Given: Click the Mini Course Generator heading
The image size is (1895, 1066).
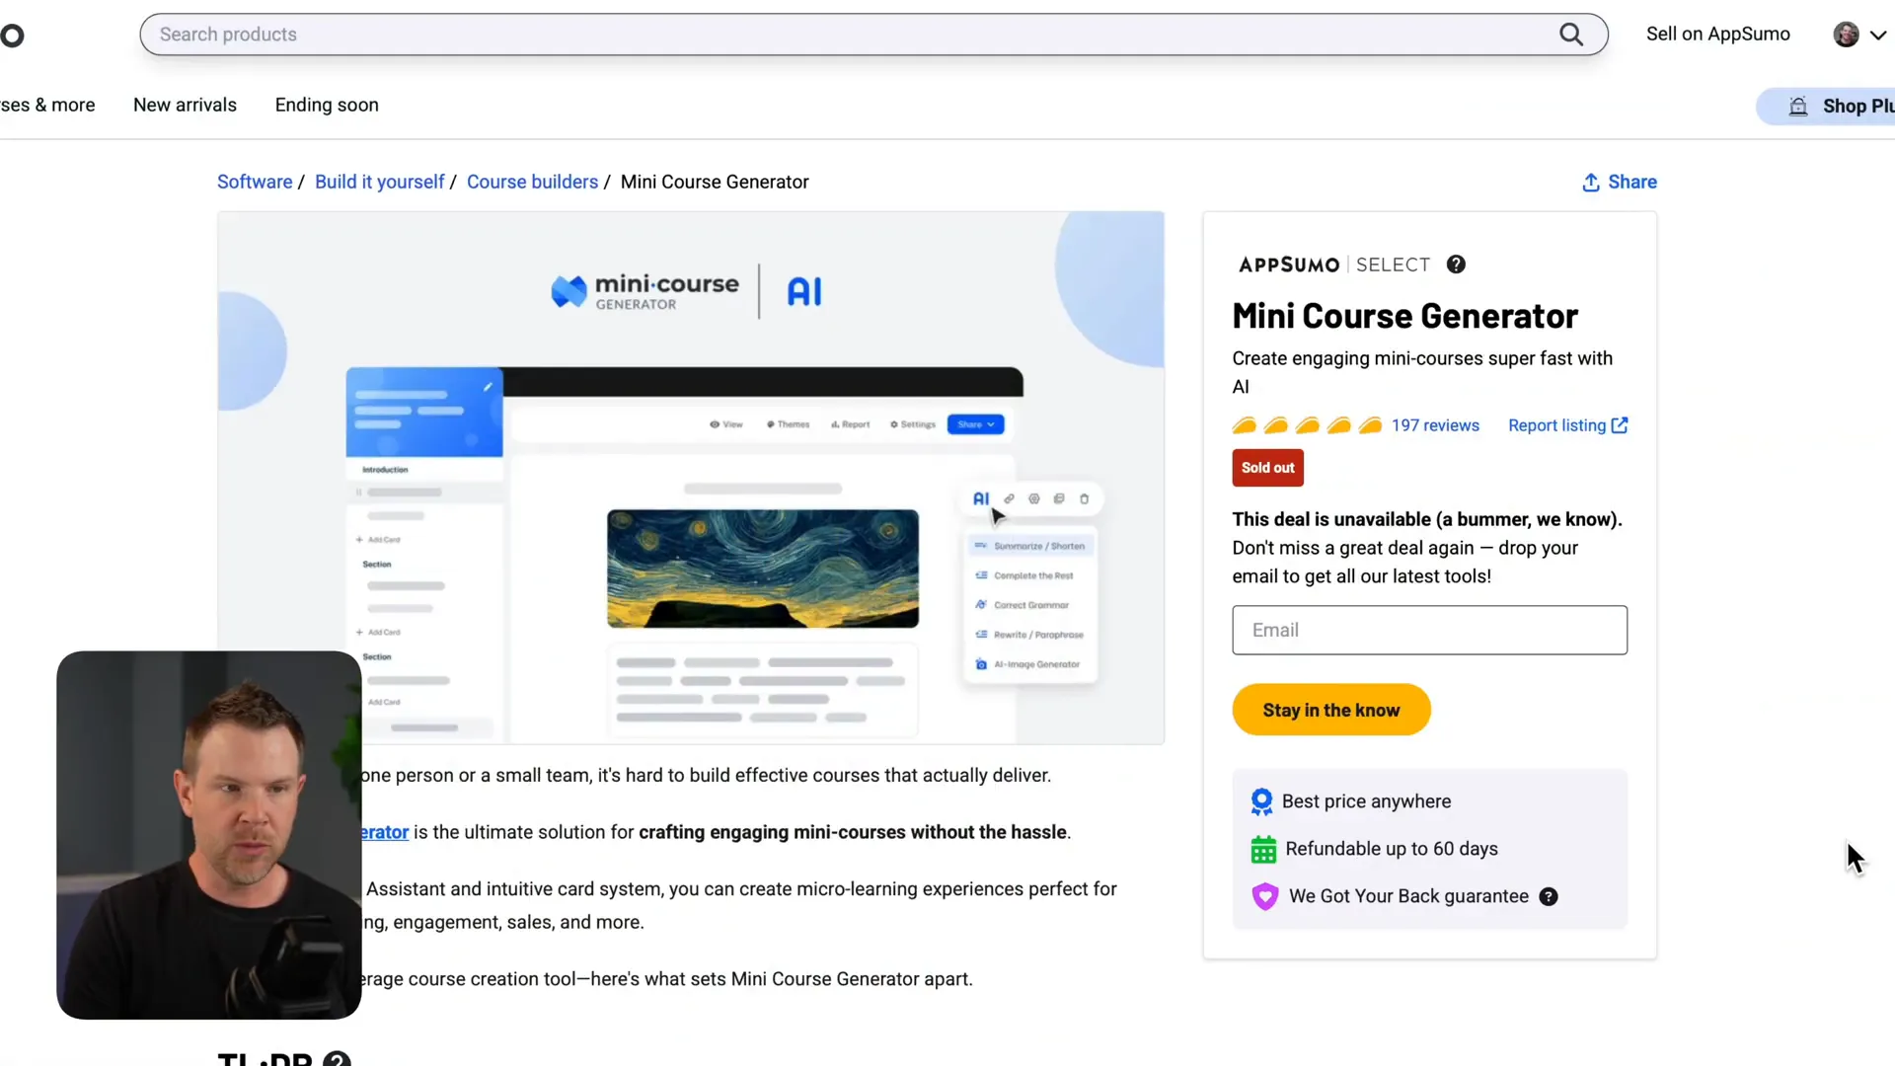Looking at the screenshot, I should 1404,316.
